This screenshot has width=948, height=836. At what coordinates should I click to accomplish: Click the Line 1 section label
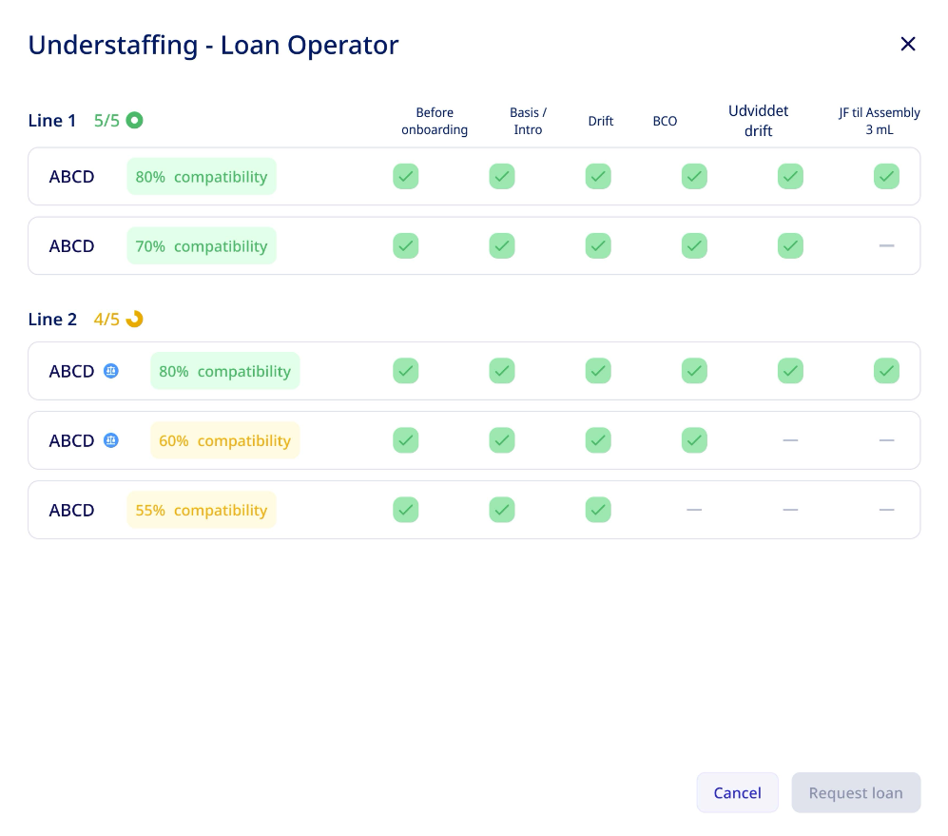click(52, 121)
